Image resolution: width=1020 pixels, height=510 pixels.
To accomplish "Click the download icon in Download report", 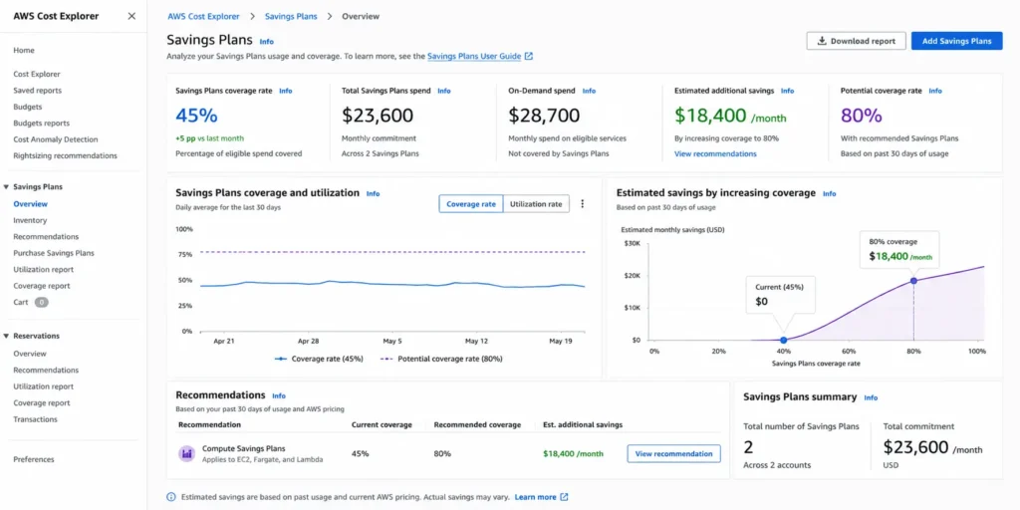I will pyautogui.click(x=822, y=41).
